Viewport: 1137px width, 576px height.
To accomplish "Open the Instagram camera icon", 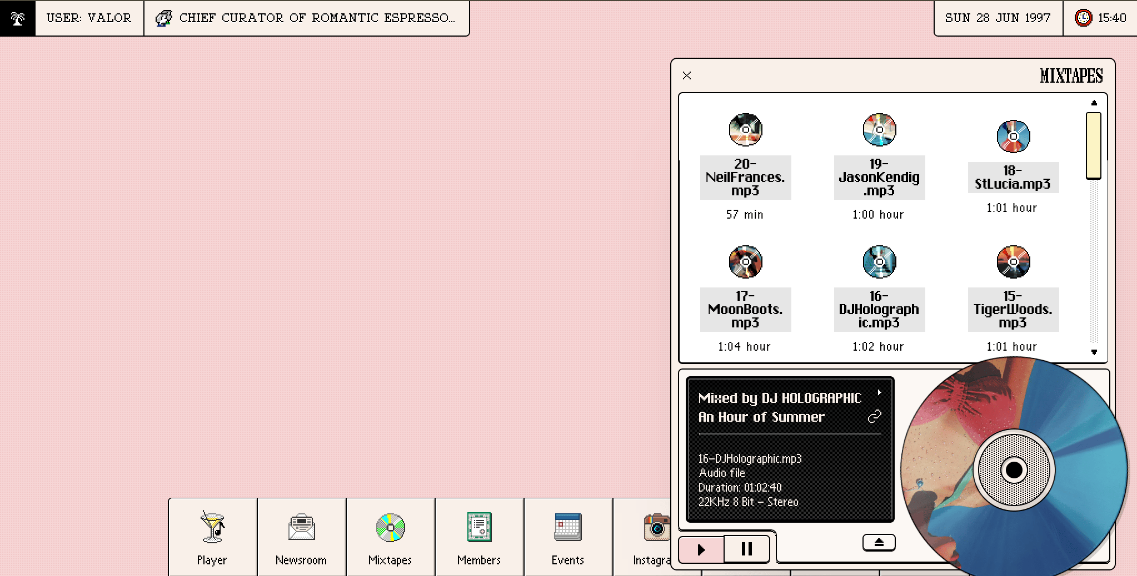I will click(x=657, y=527).
